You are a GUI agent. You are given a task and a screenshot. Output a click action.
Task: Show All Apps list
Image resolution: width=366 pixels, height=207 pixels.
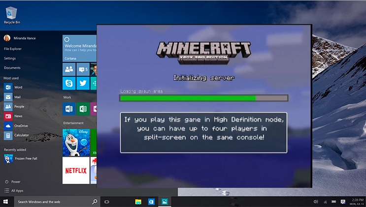(x=14, y=191)
